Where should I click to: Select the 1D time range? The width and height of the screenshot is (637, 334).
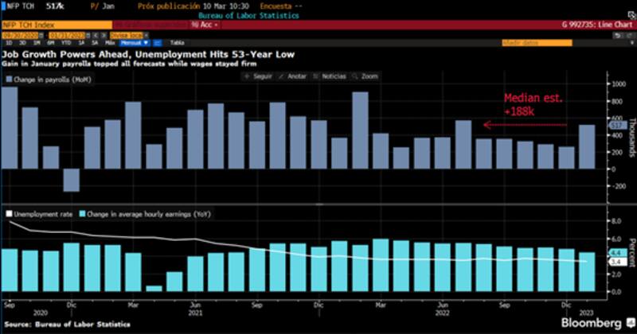coord(9,45)
